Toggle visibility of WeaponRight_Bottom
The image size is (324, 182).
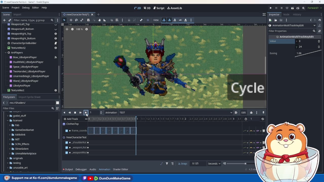click(56, 38)
